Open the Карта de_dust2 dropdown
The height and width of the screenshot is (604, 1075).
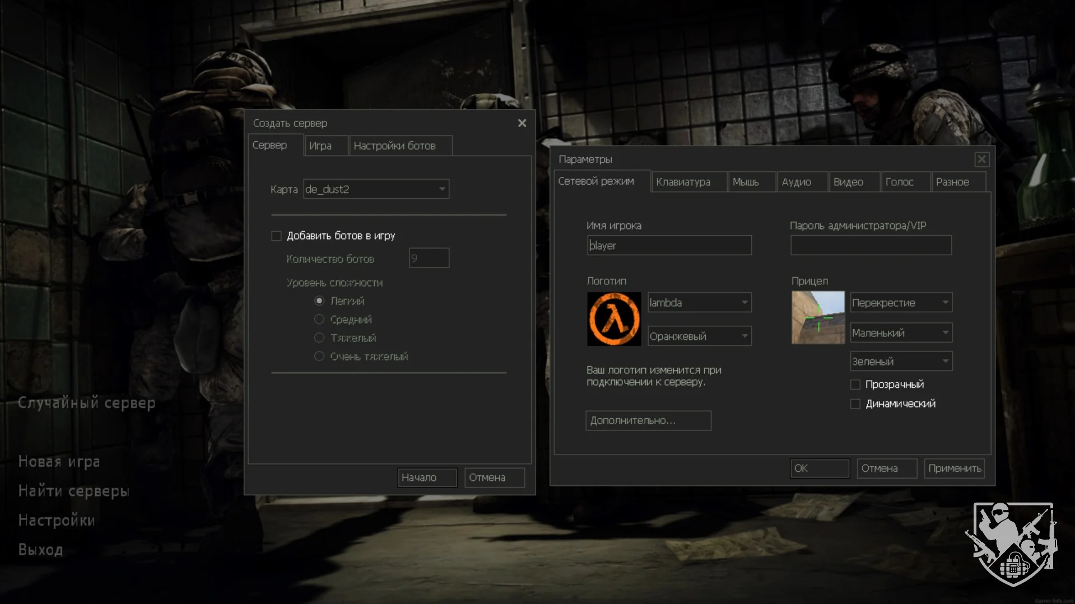pos(376,189)
